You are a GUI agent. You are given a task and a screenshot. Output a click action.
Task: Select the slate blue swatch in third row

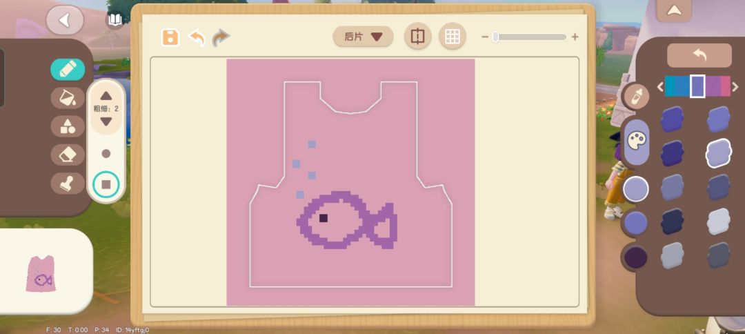718,187
